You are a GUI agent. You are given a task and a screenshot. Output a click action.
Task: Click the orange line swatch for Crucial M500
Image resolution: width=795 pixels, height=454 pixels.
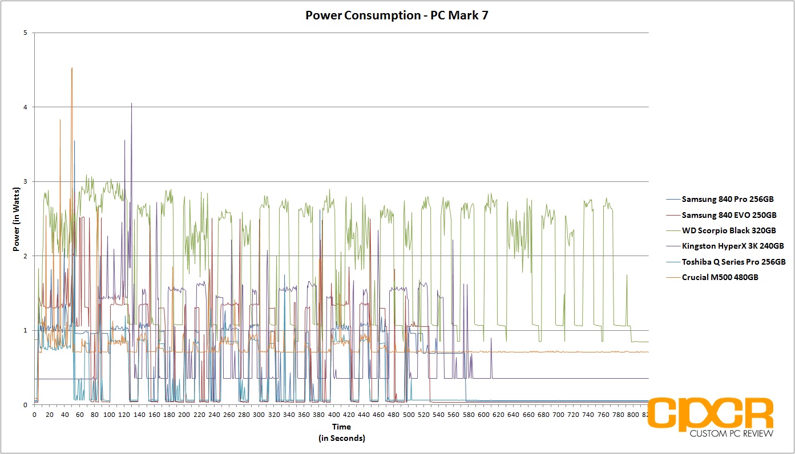[x=672, y=277]
